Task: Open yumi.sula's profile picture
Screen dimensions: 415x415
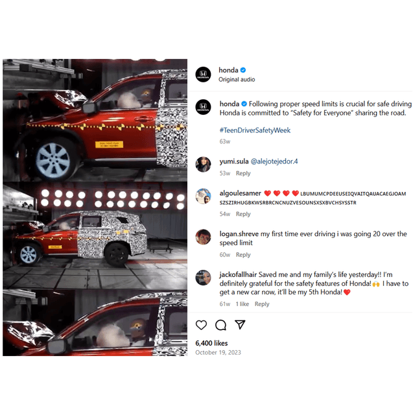Action: pos(203,164)
